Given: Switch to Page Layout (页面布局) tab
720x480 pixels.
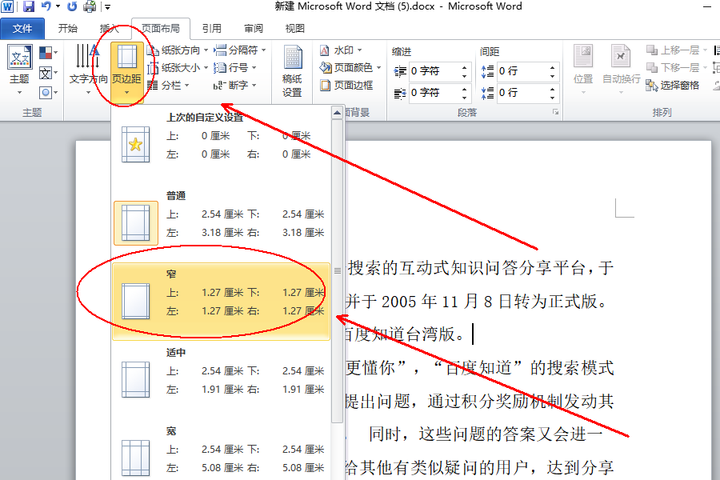Looking at the screenshot, I should tap(160, 29).
